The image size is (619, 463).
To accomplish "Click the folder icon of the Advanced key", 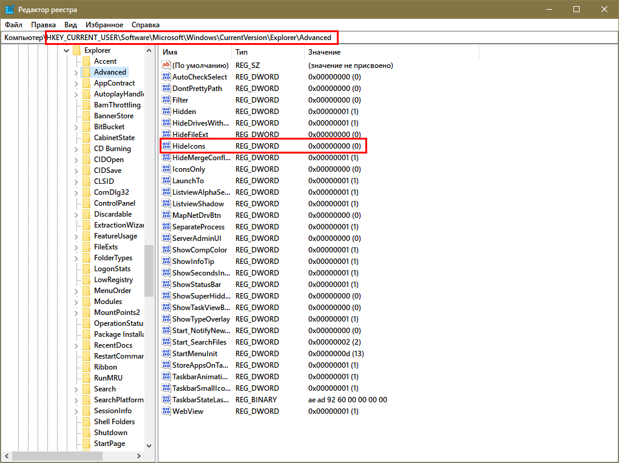I will [x=86, y=72].
